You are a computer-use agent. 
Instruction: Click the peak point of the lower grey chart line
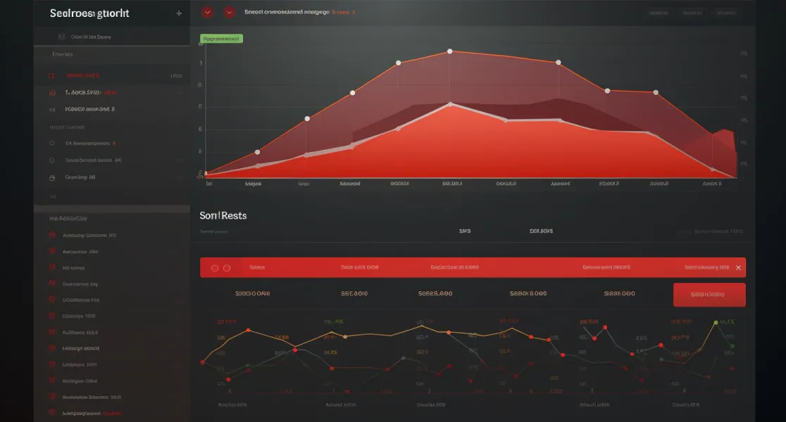[450, 104]
